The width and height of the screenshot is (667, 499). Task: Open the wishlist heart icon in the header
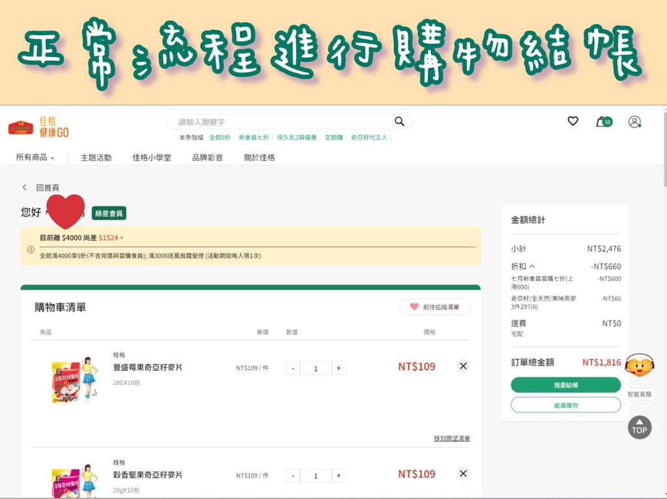pyautogui.click(x=573, y=121)
